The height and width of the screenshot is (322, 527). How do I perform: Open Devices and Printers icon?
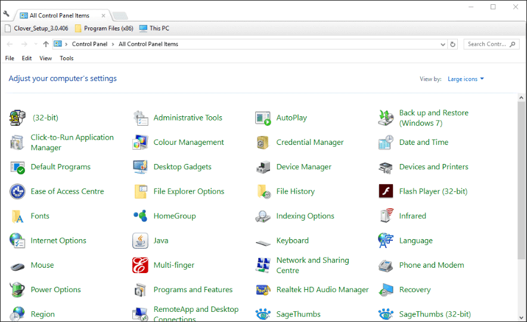tap(386, 167)
